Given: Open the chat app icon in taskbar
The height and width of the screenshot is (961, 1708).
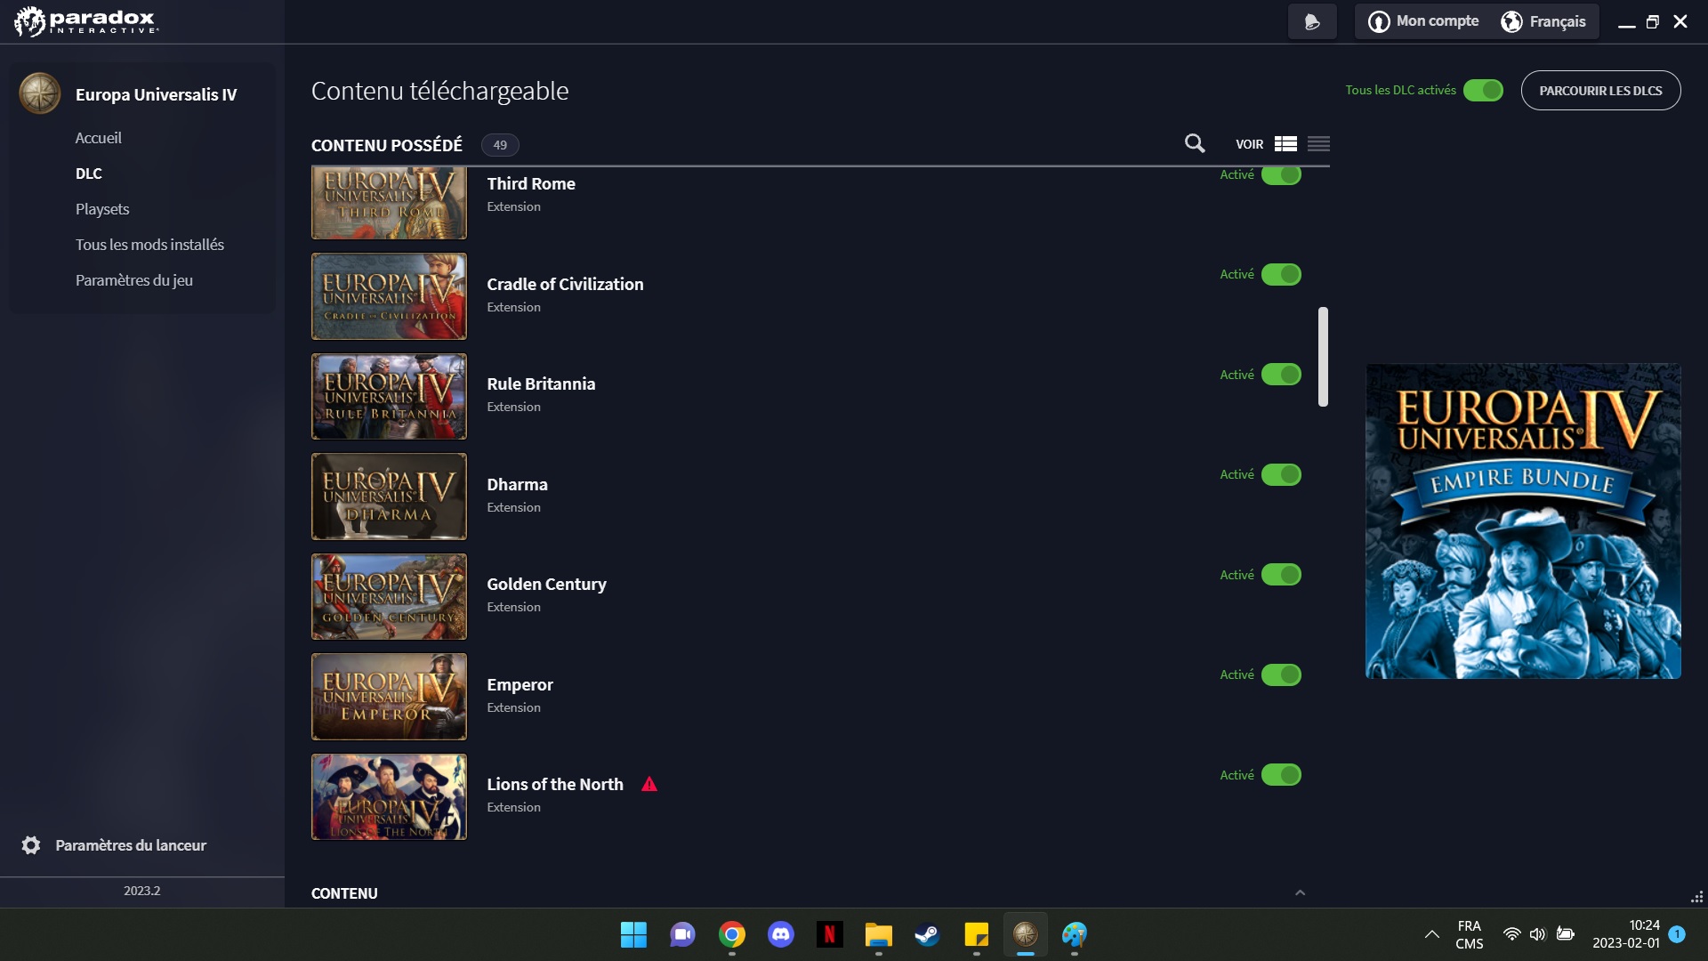Looking at the screenshot, I should 682,934.
